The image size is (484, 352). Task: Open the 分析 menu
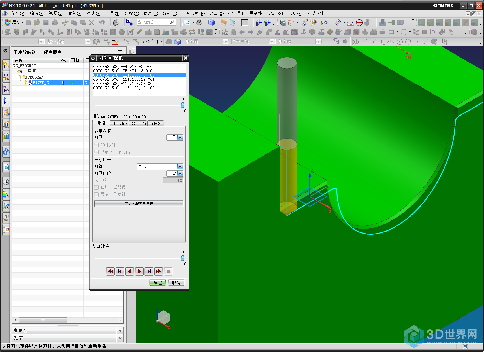[x=170, y=14]
